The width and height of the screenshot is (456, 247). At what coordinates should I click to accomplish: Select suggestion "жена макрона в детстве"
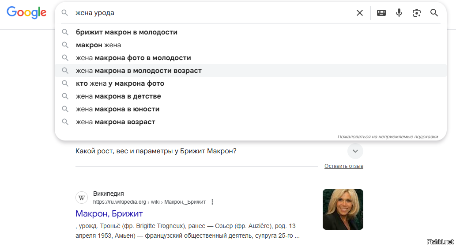(x=118, y=96)
